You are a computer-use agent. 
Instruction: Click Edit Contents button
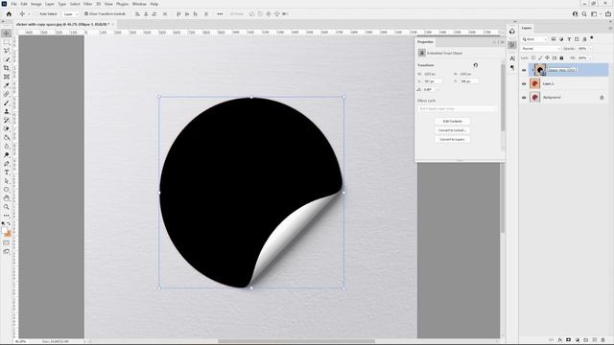(x=452, y=122)
